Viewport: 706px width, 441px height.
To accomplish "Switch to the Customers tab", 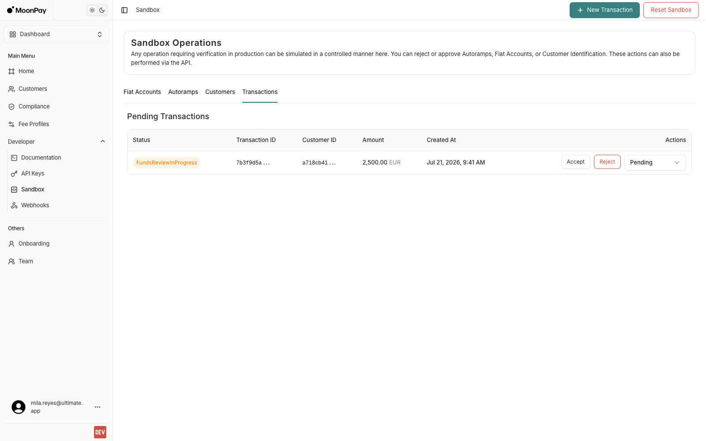I will (220, 92).
